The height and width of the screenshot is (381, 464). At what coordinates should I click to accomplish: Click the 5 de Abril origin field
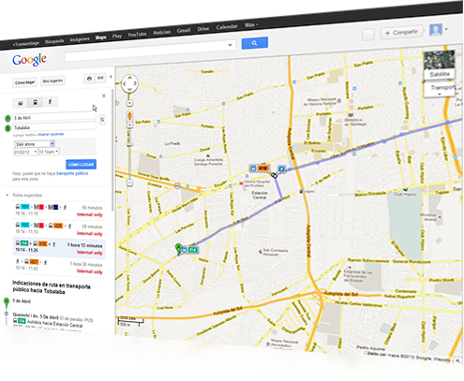pos(54,117)
